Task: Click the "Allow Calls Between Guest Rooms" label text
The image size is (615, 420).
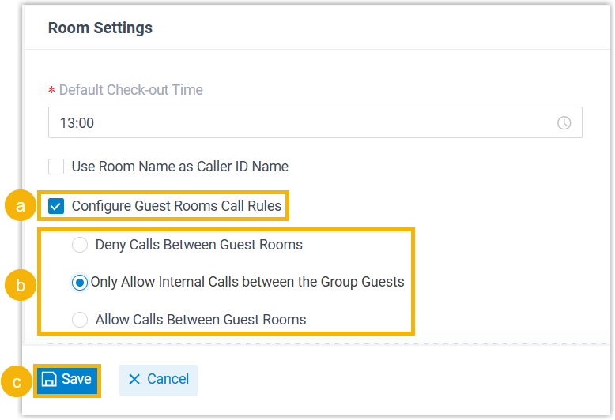Action: coord(201,320)
